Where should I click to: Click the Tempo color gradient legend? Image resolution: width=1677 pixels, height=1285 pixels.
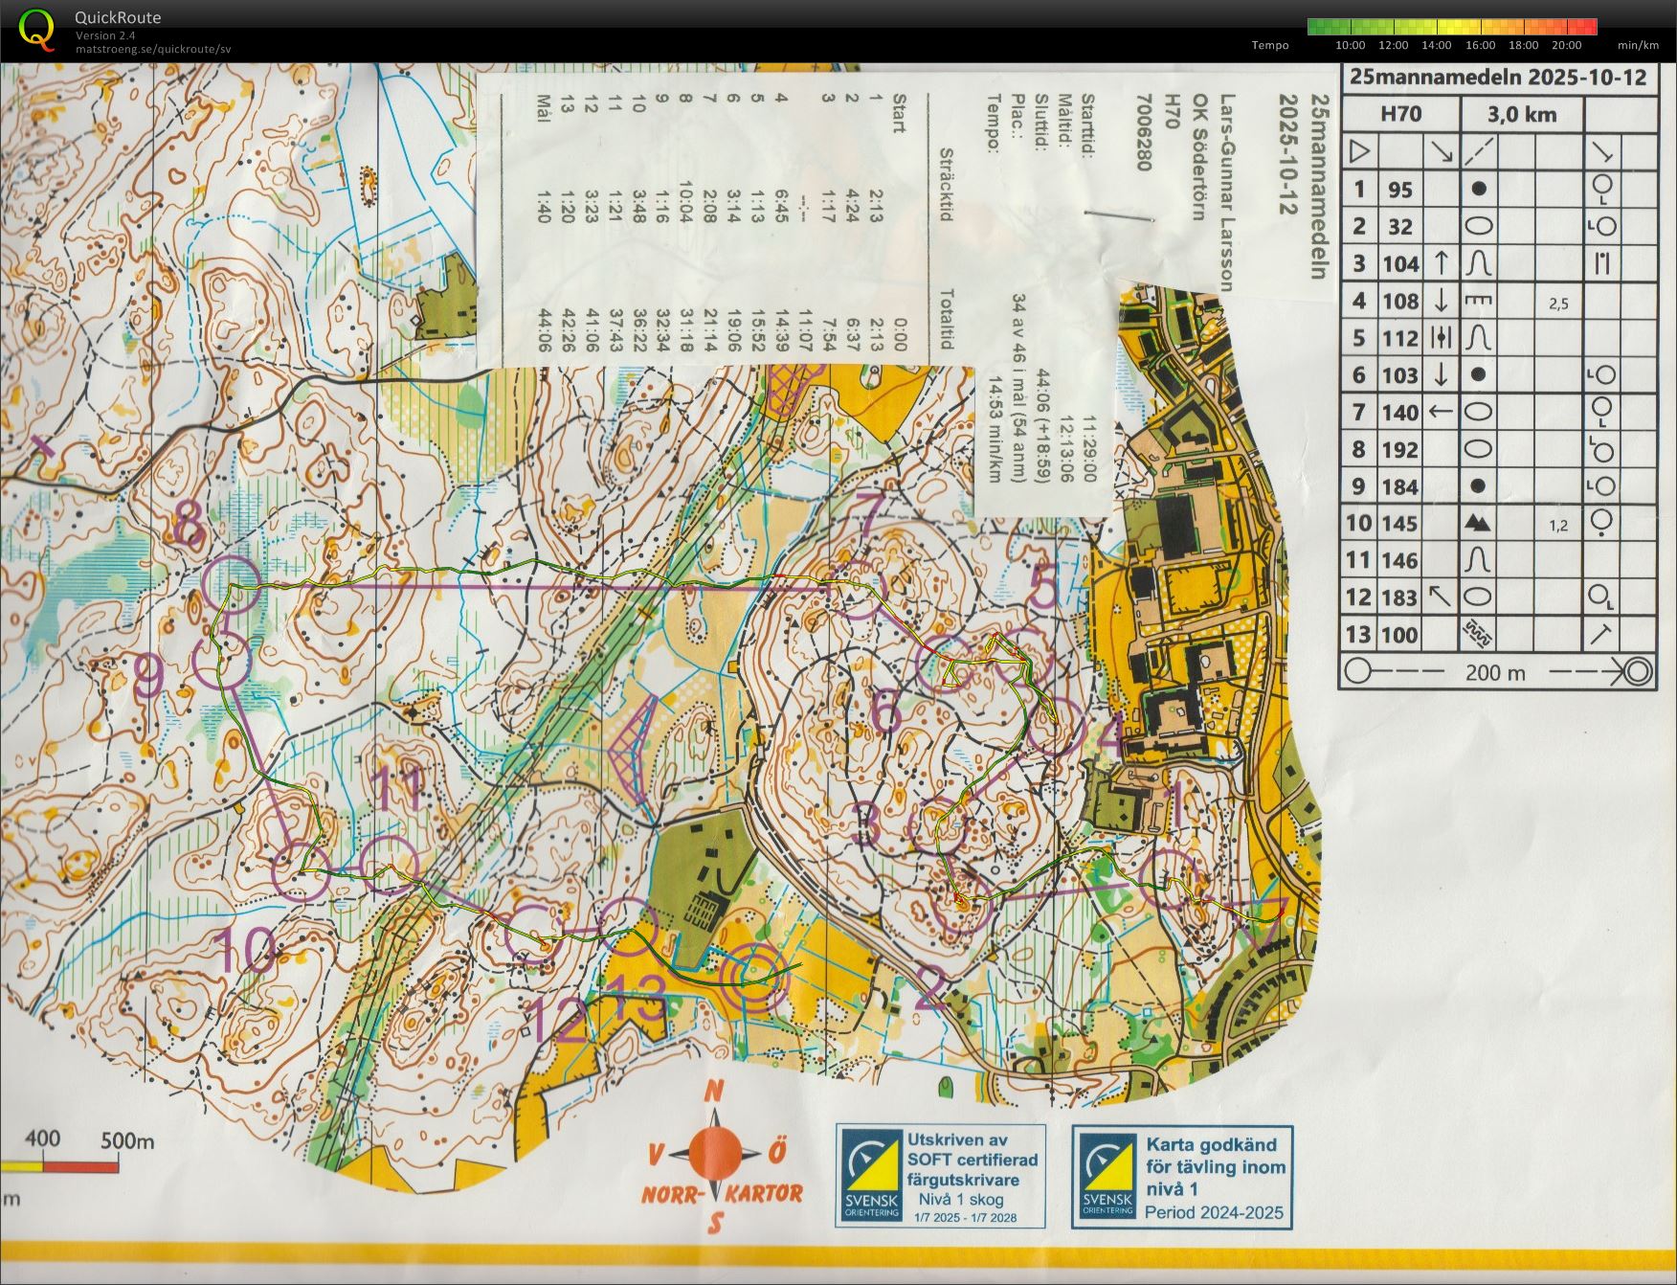1452,27
